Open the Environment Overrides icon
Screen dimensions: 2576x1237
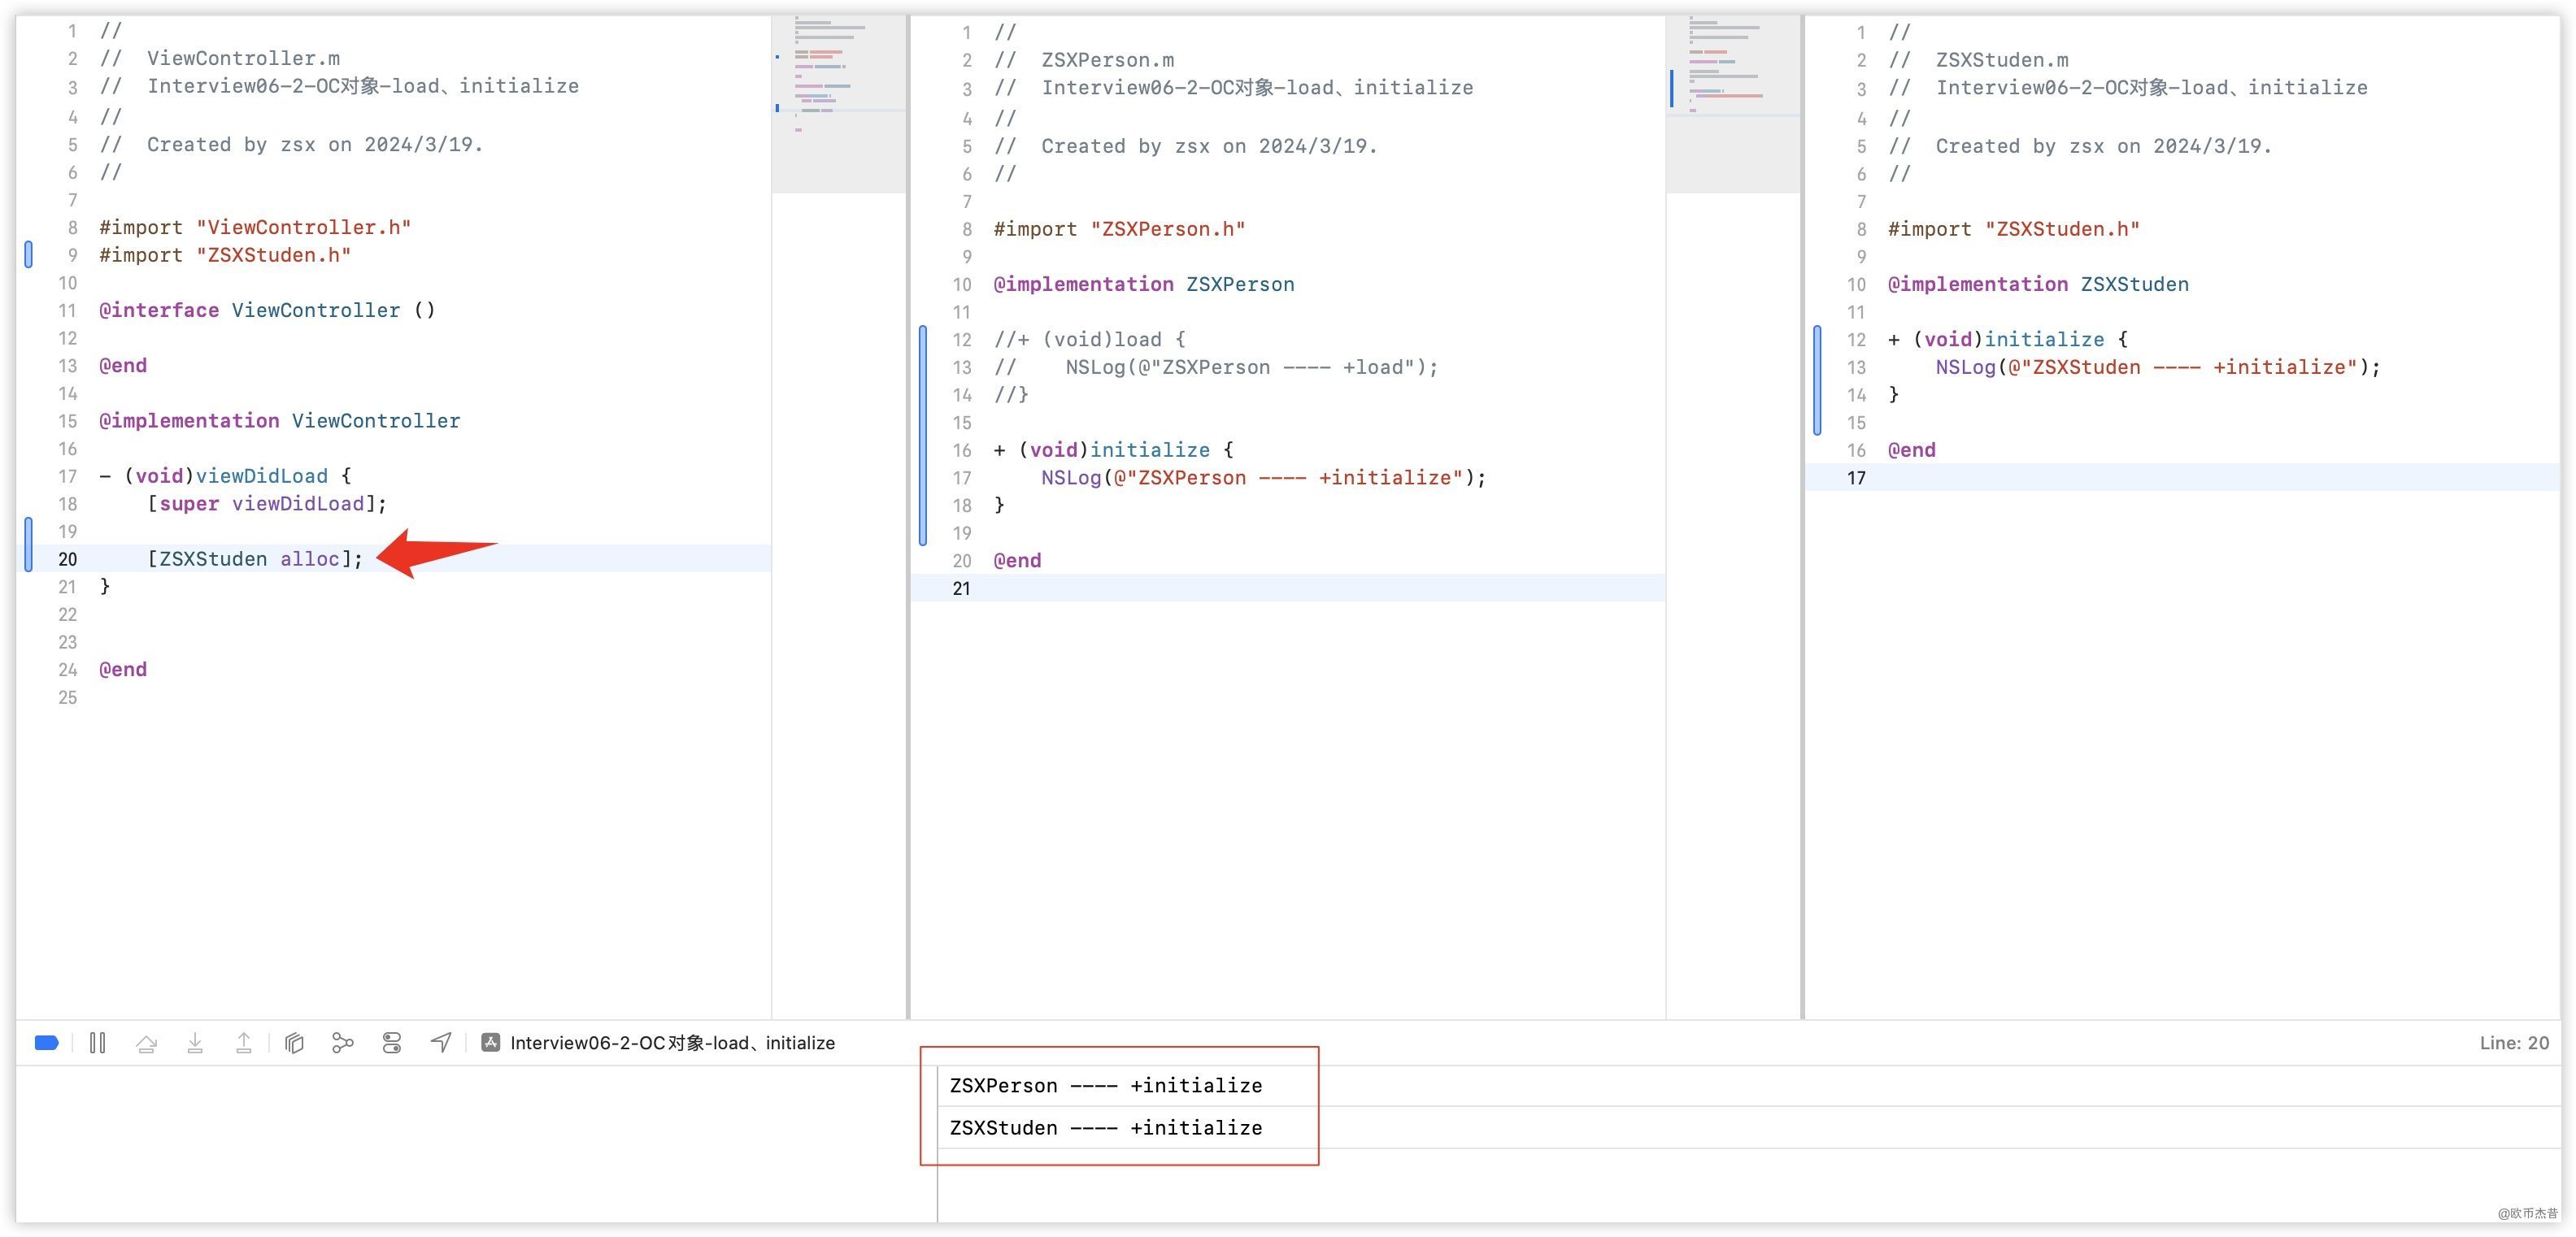tap(392, 1043)
